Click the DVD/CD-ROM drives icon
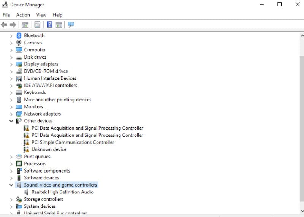Image resolution: width=304 pixels, height=217 pixels. pos(19,71)
